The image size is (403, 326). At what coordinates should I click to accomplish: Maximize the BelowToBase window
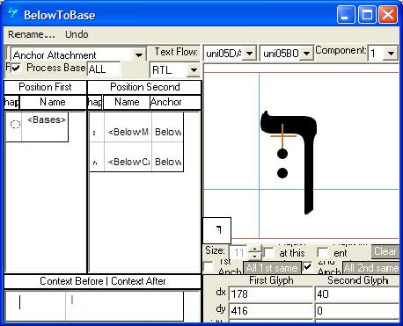[367, 14]
